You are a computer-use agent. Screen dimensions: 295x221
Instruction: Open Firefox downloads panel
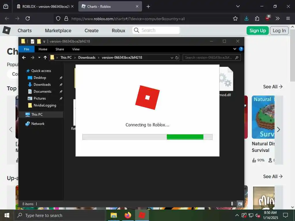point(247,18)
